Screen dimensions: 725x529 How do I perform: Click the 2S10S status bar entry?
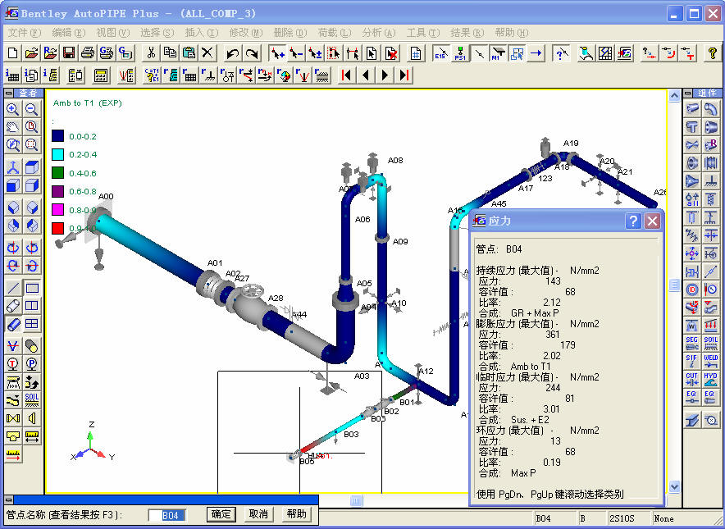(x=622, y=519)
